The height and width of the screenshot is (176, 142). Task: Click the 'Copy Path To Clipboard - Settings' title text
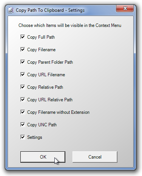tap(50, 10)
